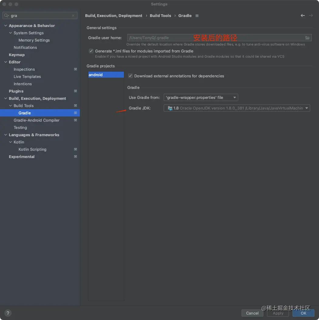Collapse the Editor section
Image resolution: width=319 pixels, height=320 pixels.
pos(6,62)
